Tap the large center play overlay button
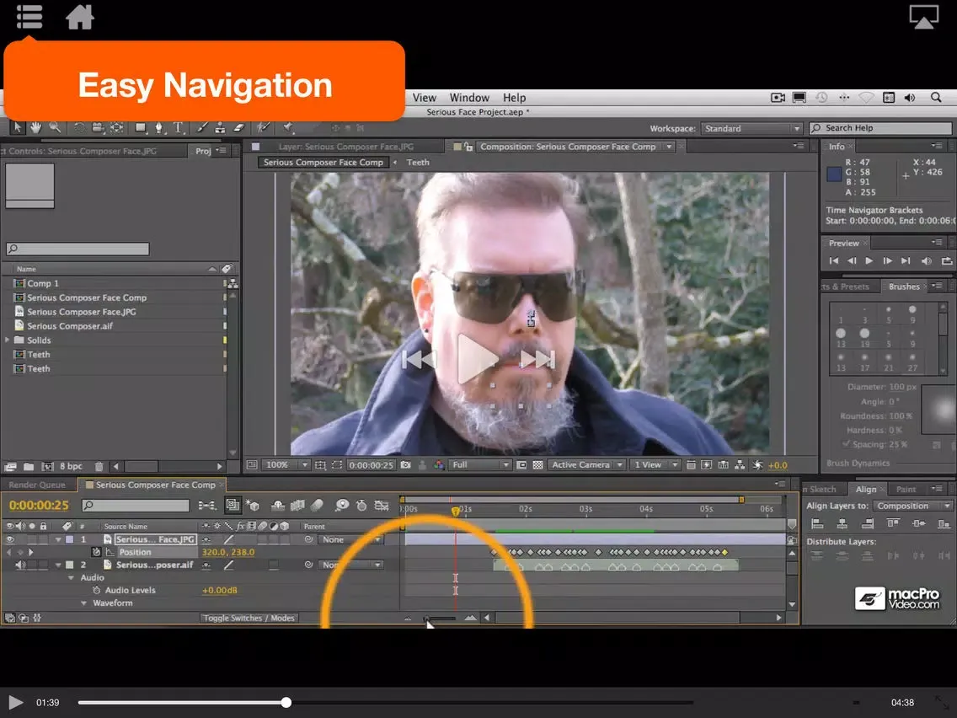Image resolution: width=957 pixels, height=718 pixels. 478,359
